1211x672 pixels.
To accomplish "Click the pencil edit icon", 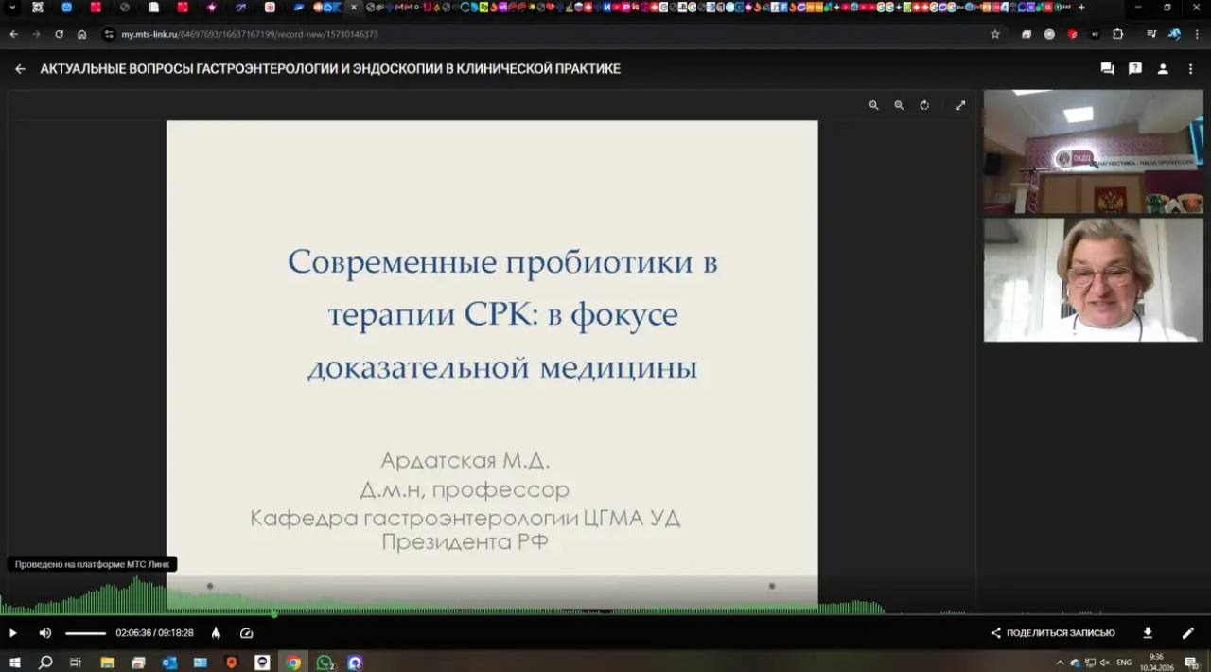I will click(1188, 633).
